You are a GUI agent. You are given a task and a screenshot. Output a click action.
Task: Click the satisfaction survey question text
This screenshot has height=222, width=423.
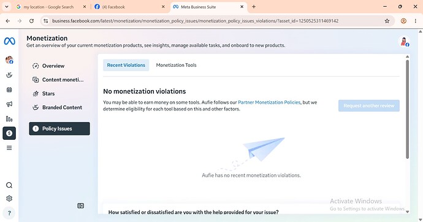click(x=194, y=212)
